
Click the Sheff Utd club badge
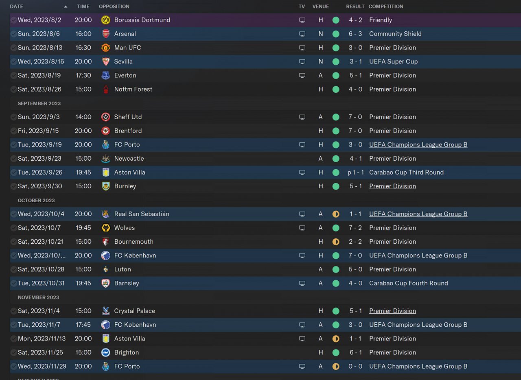[105, 117]
